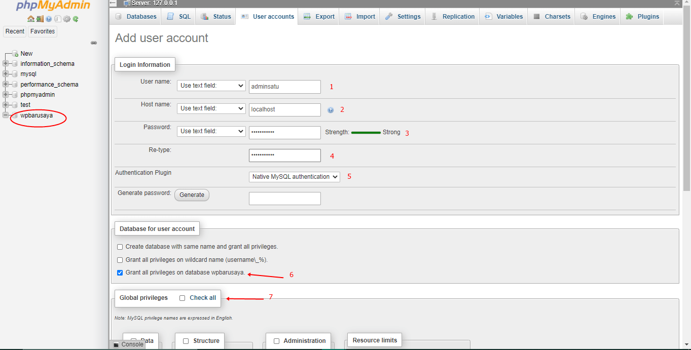
Task: Click the log out door icon
Action: 40,19
